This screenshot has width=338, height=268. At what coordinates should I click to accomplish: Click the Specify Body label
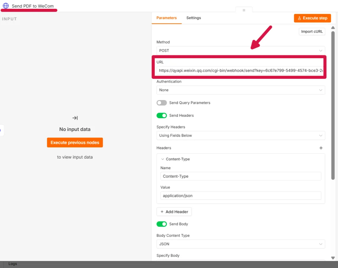coord(168,255)
